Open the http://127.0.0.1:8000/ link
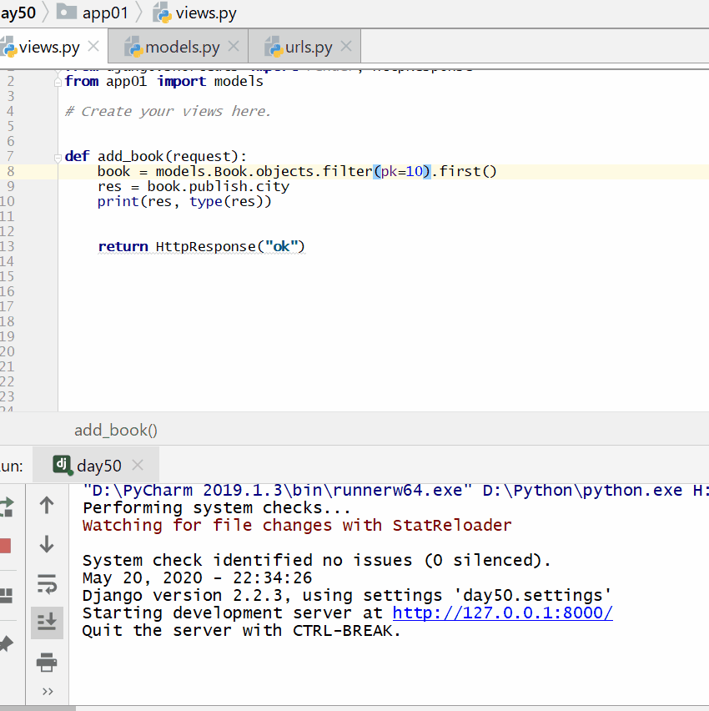The image size is (709, 711). click(502, 613)
